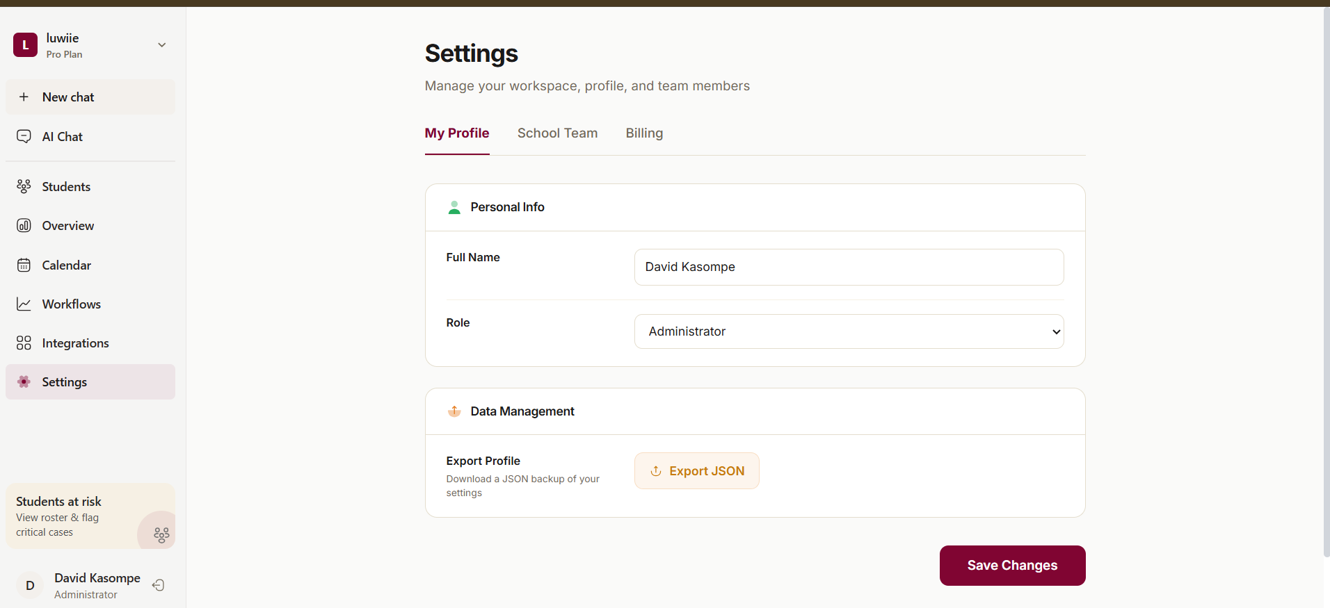Click the Students people icon in sidebar

24,186
